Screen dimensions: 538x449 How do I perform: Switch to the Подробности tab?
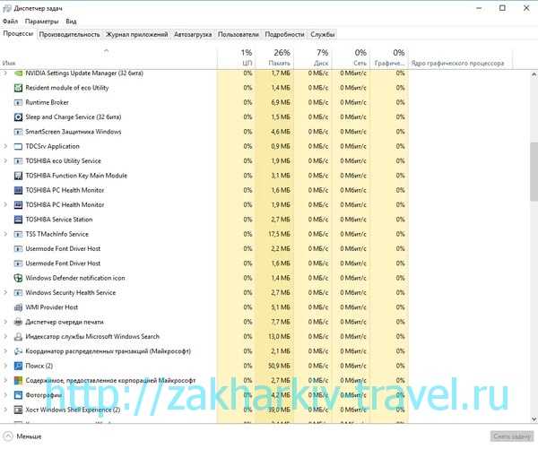pyautogui.click(x=284, y=34)
